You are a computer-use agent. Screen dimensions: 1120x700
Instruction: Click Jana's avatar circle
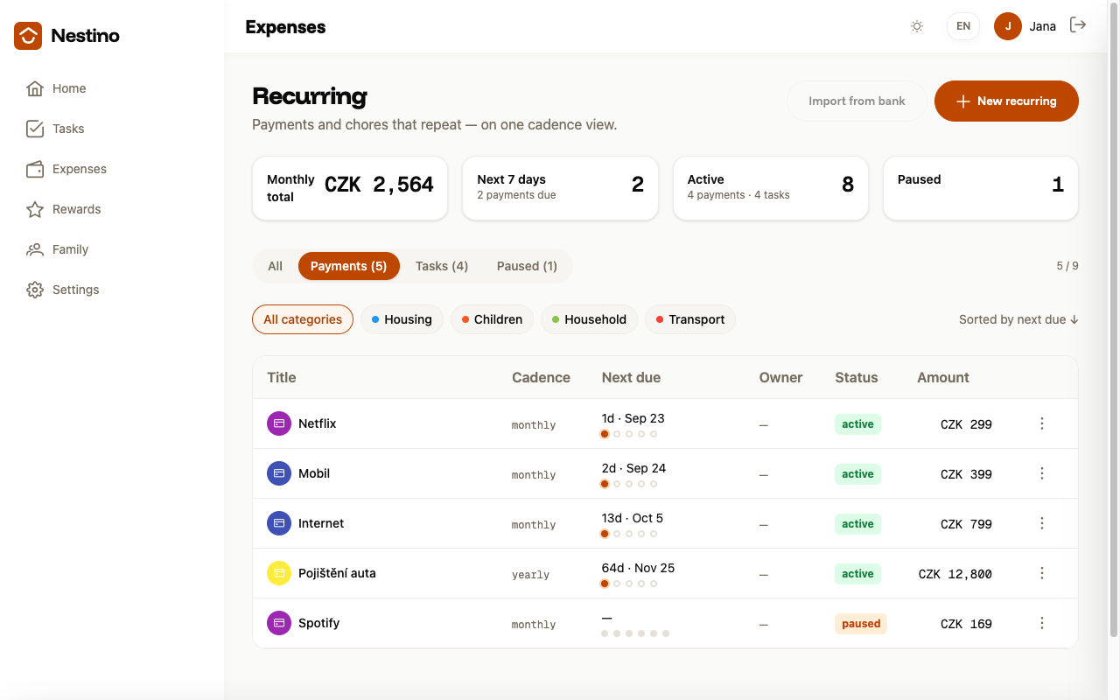(x=1008, y=26)
